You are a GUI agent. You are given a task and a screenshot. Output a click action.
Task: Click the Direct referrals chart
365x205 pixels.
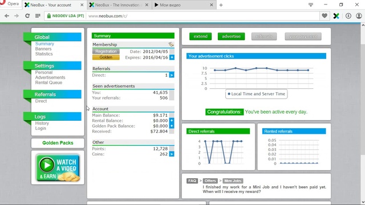220,152
